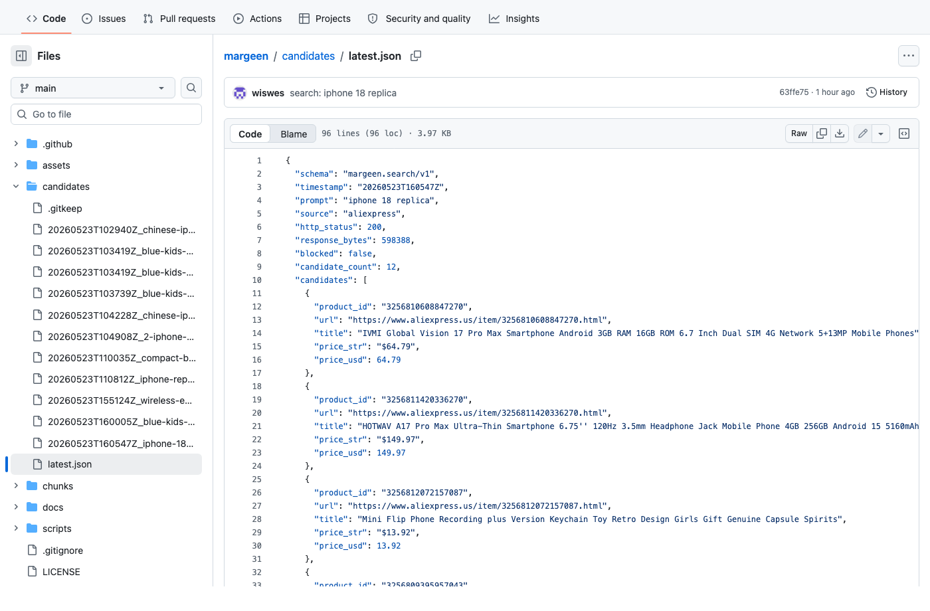This screenshot has height=611, width=930.
Task: Open the assets folder icon
Action: (32, 165)
